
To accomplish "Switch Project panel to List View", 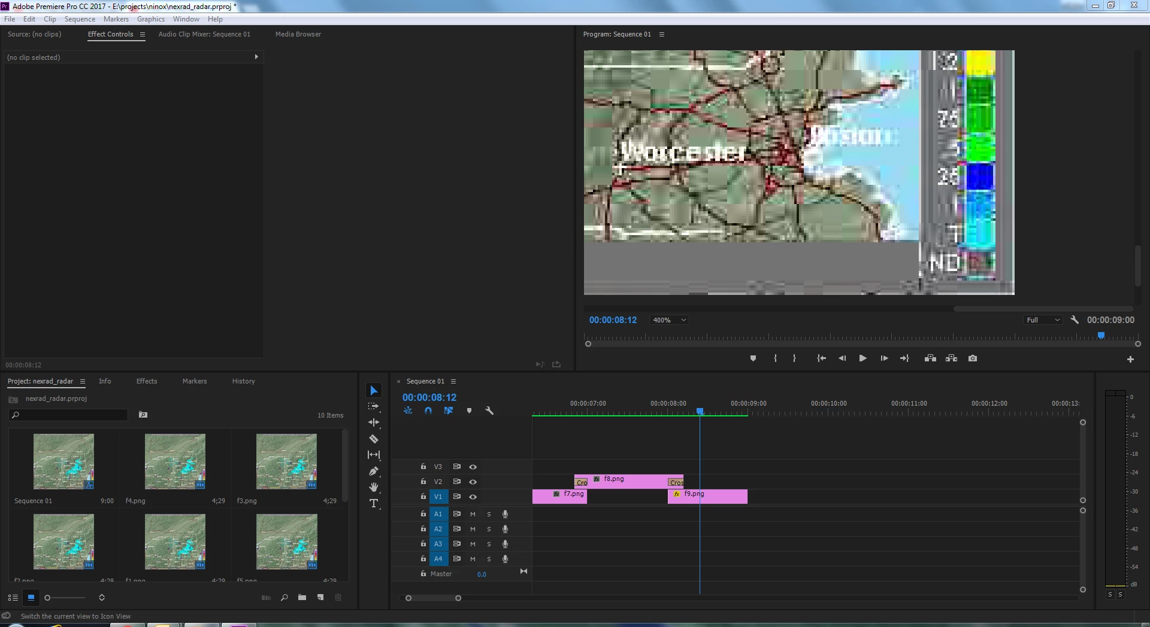I will click(13, 598).
